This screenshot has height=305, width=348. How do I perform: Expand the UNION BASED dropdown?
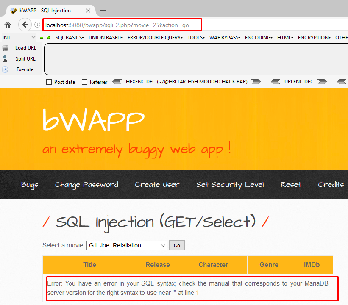104,38
